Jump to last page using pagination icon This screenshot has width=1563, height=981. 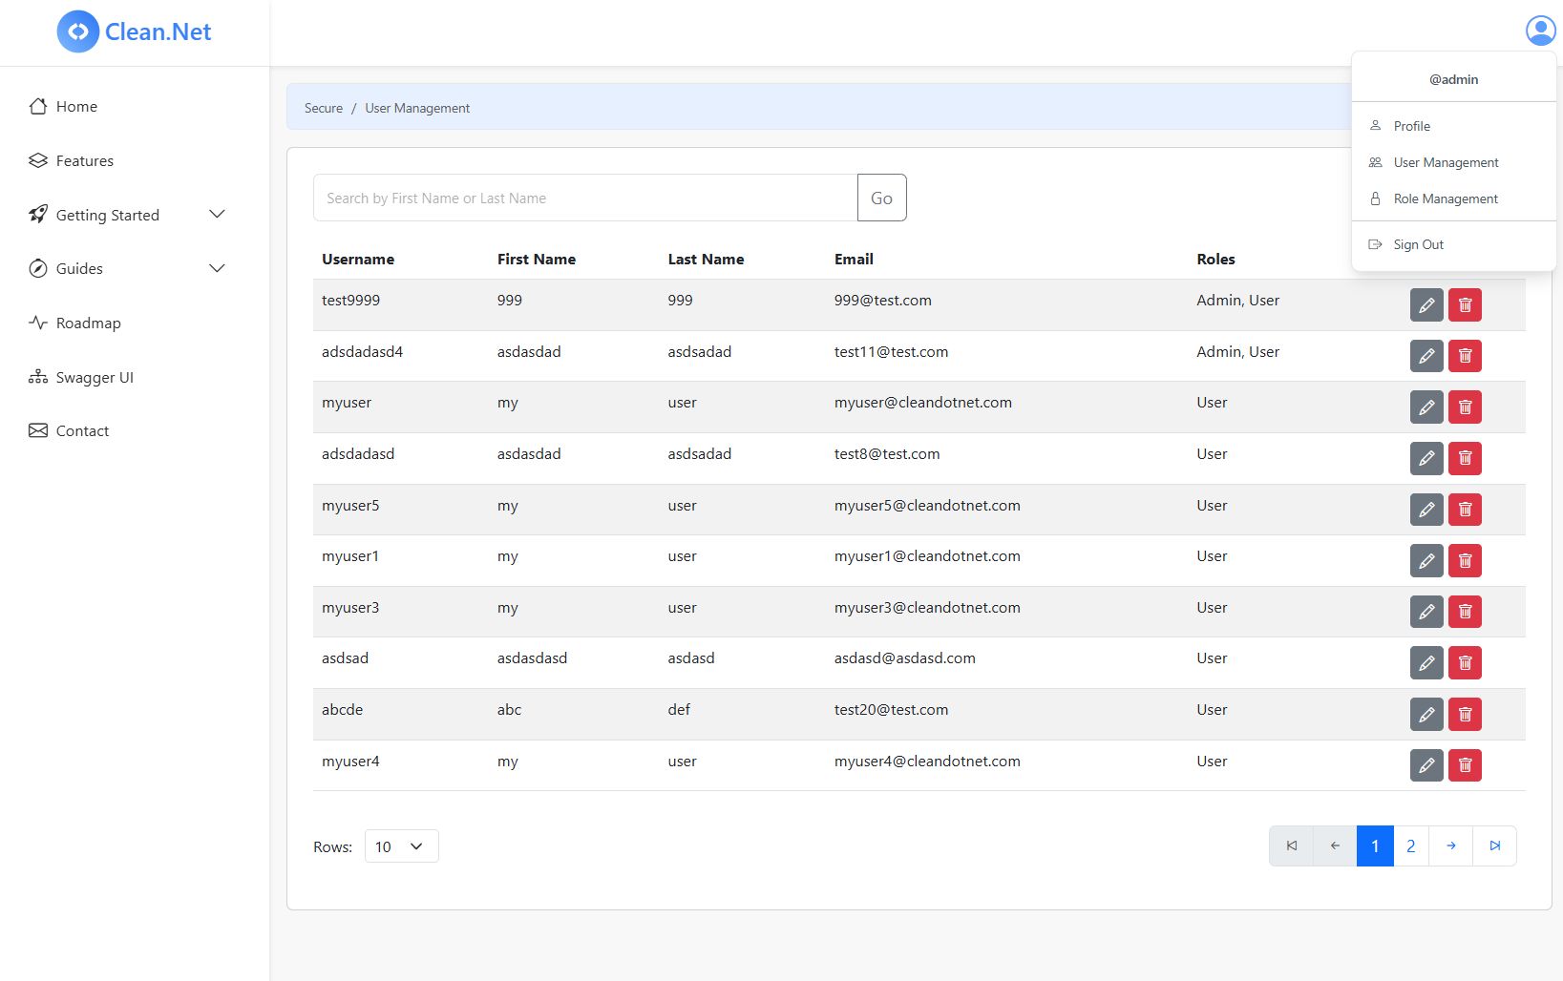[1494, 846]
